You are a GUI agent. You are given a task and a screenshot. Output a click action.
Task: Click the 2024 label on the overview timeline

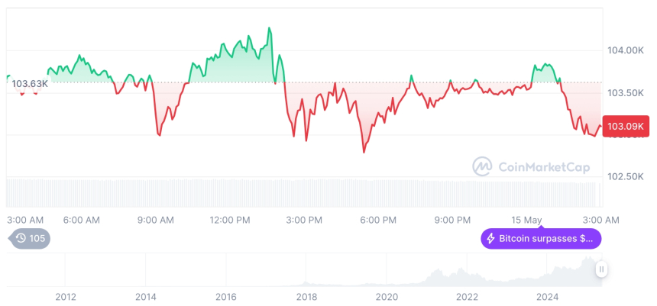click(547, 296)
